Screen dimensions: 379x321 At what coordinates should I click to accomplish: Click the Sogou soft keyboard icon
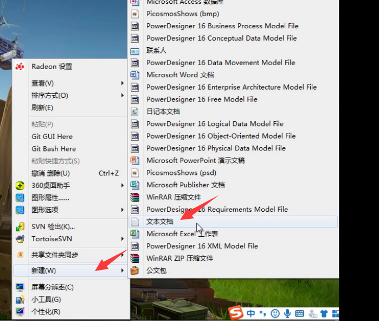tap(299, 314)
